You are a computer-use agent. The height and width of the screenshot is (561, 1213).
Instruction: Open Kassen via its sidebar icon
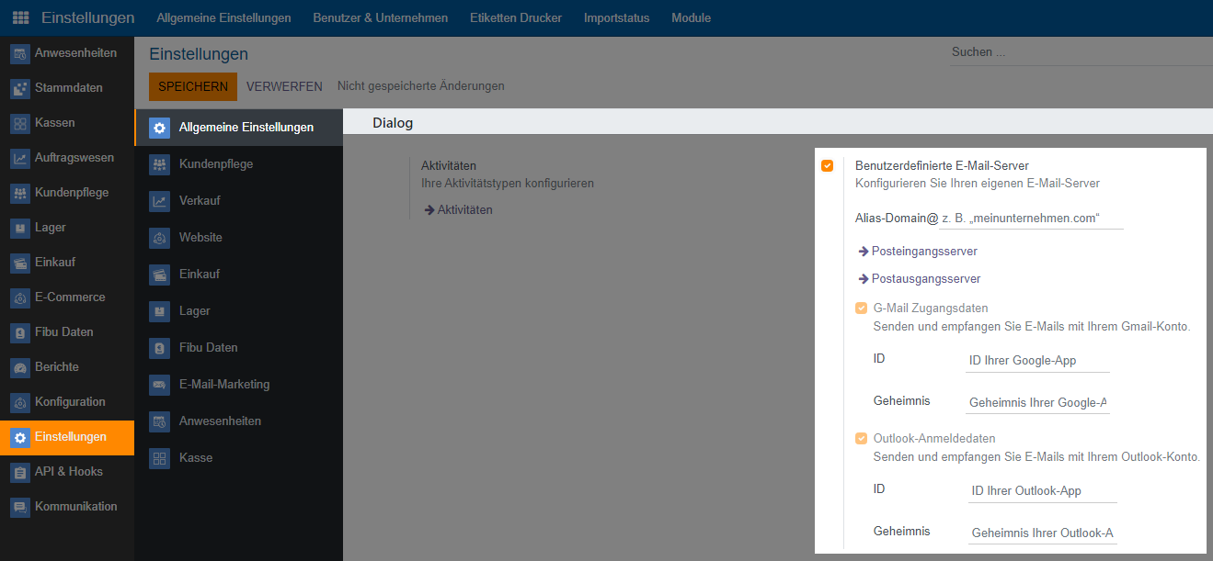click(x=20, y=124)
